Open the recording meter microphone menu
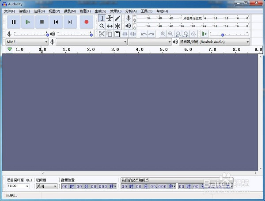 tap(129, 18)
